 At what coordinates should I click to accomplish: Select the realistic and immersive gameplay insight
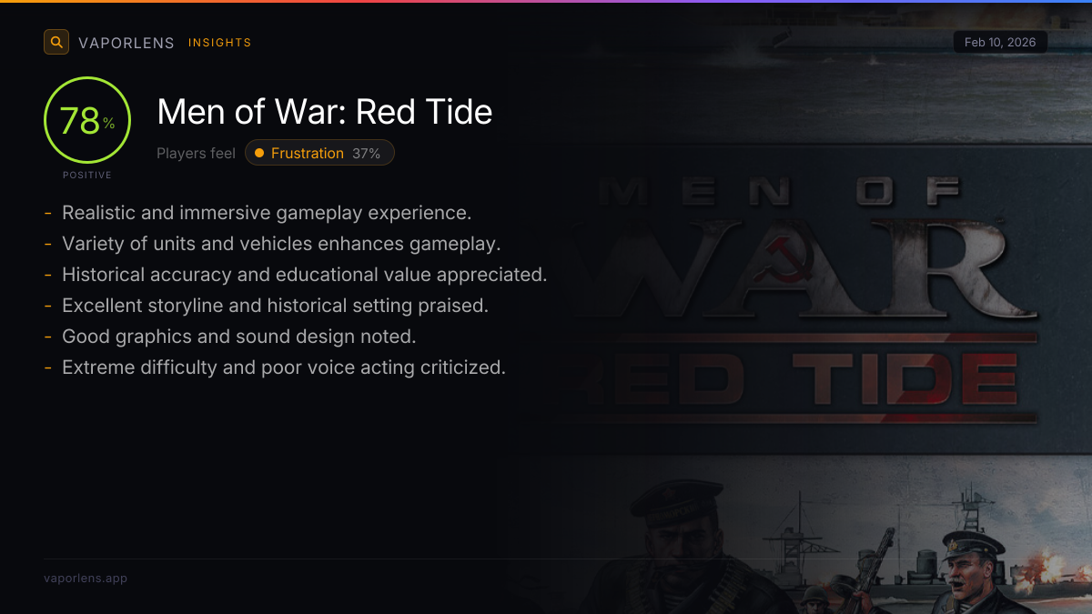[x=266, y=213]
